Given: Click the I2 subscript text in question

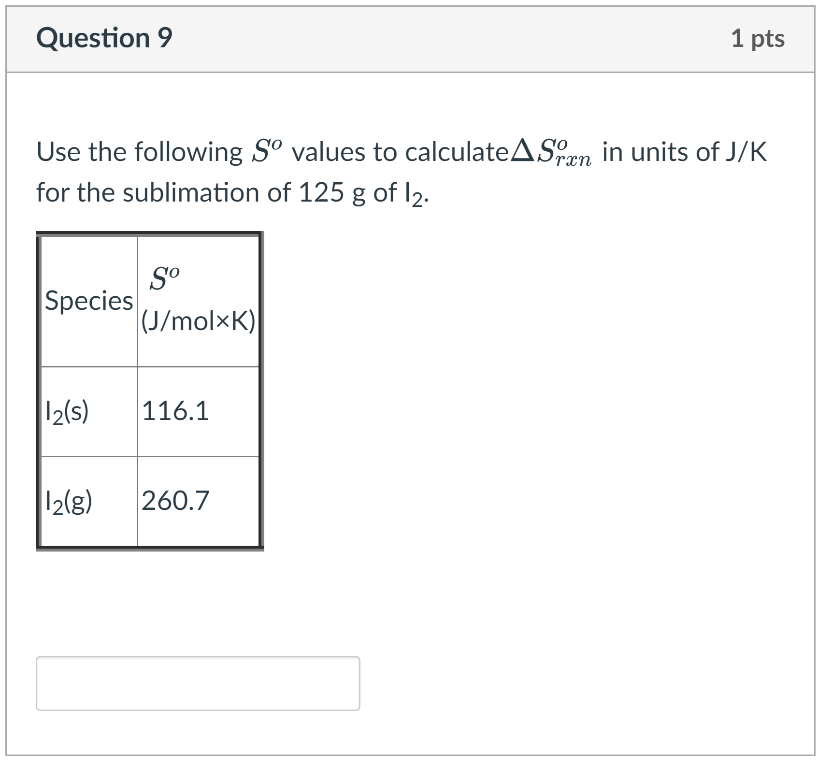Looking at the screenshot, I should (x=414, y=192).
